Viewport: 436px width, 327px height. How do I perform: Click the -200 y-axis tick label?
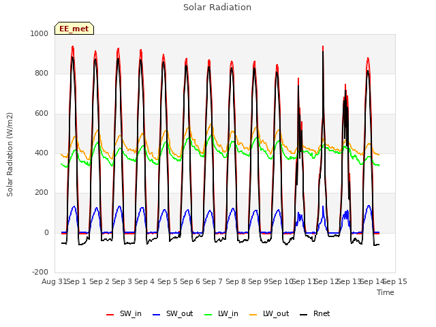pos(40,272)
